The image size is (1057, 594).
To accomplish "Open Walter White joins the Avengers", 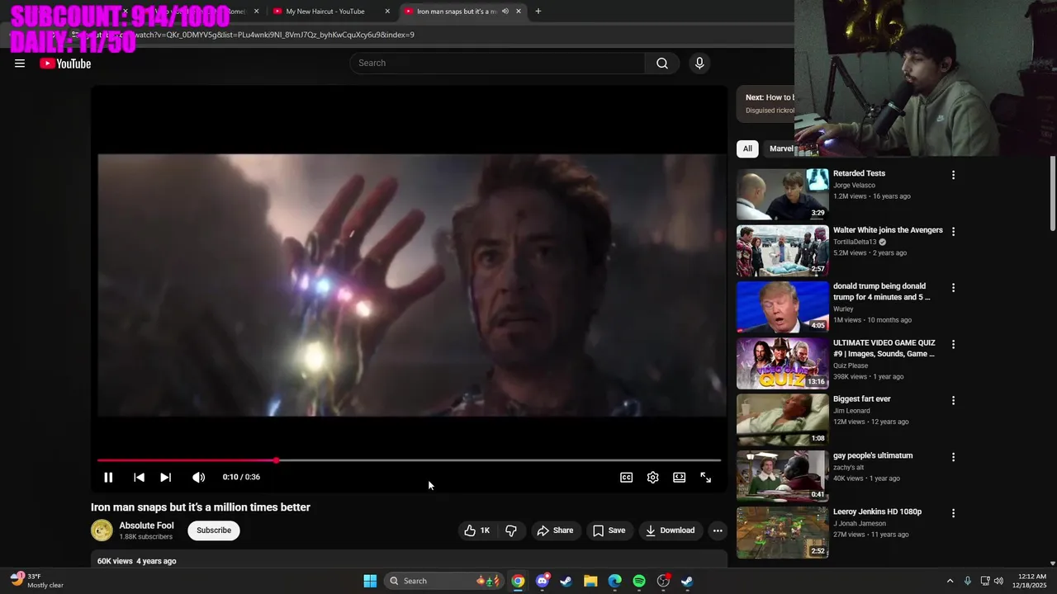I will [x=888, y=230].
